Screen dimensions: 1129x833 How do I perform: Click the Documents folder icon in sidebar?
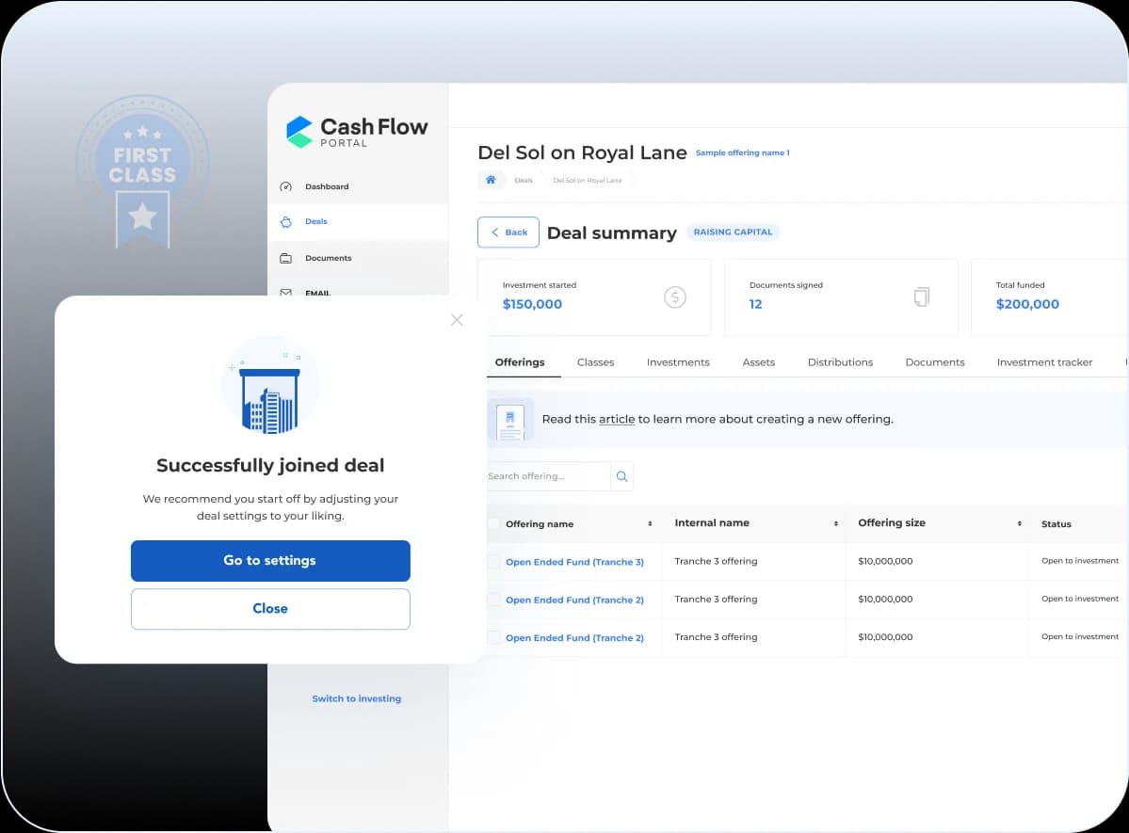[286, 258]
